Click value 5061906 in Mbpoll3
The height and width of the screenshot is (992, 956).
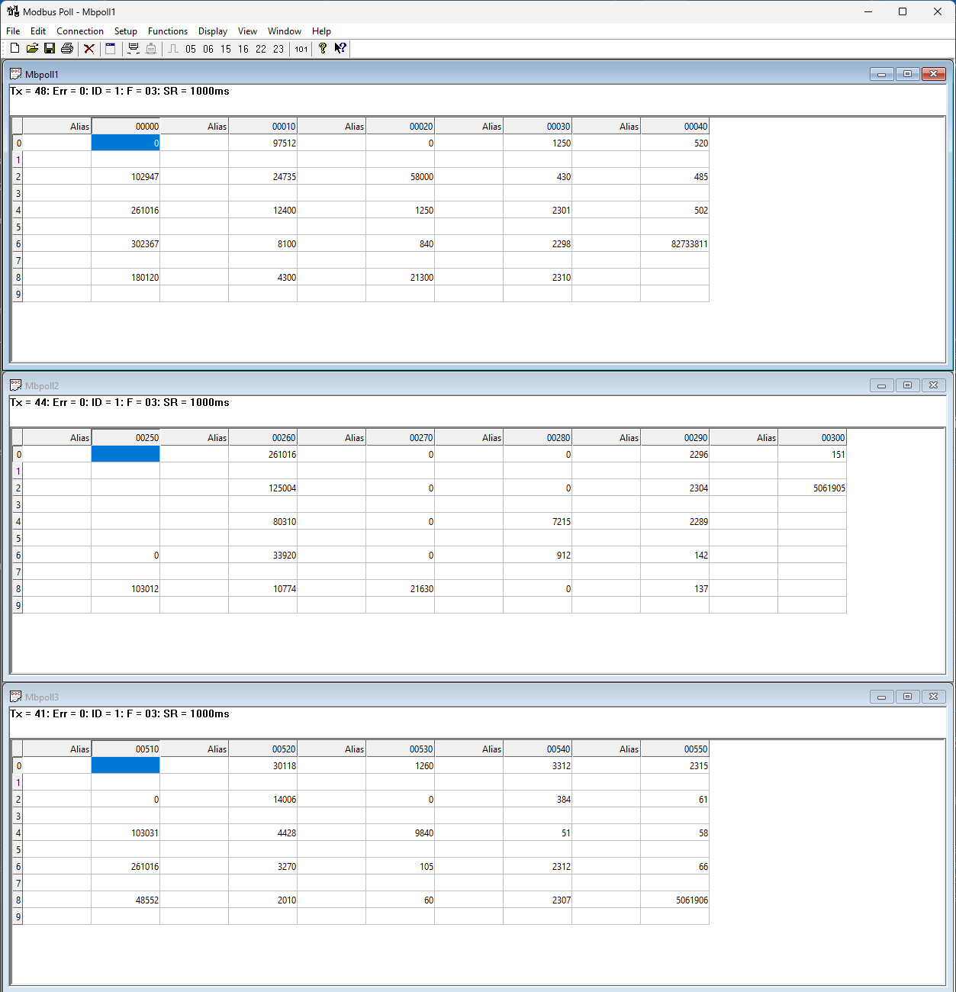(692, 900)
